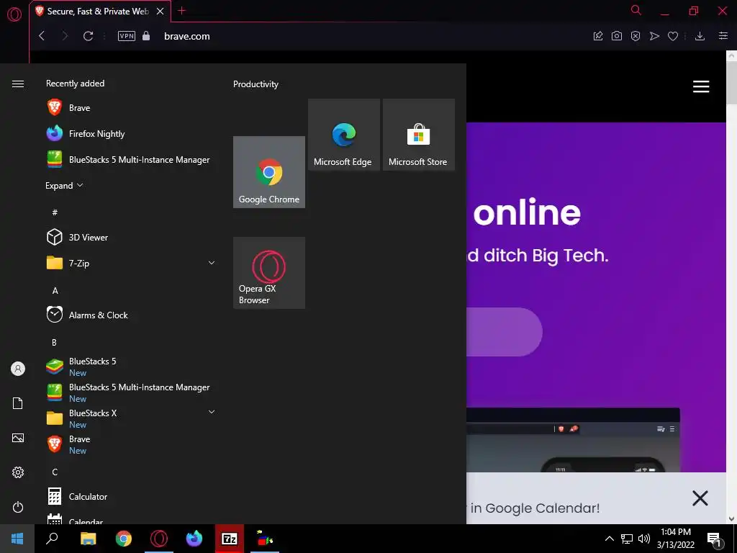Screen dimensions: 737x553
Task: Click the brave.com address field
Action: 186,36
